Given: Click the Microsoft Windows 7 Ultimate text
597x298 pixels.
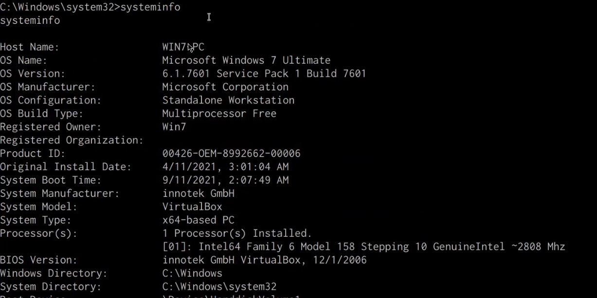Looking at the screenshot, I should pyautogui.click(x=246, y=60).
